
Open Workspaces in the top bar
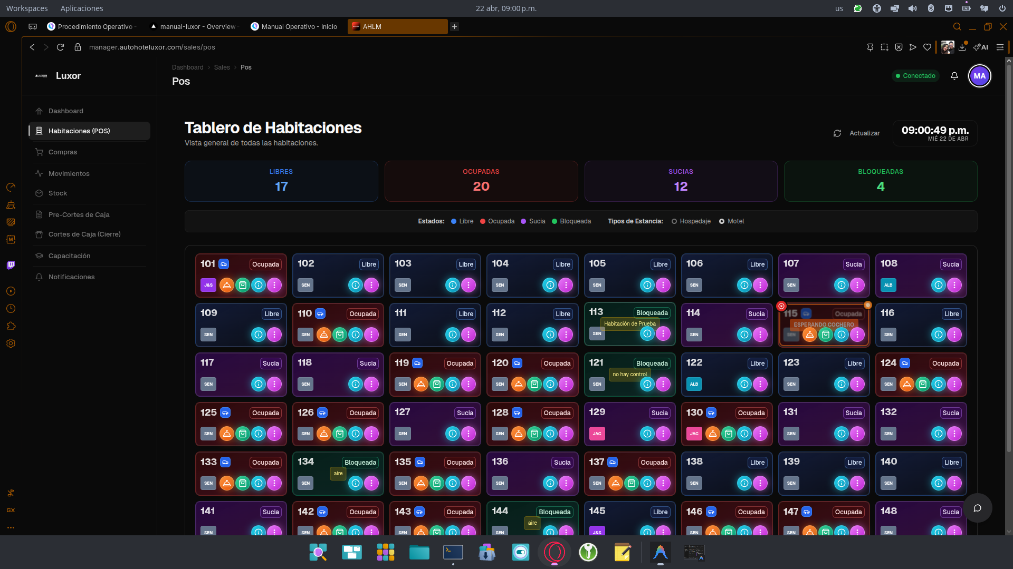(x=27, y=8)
